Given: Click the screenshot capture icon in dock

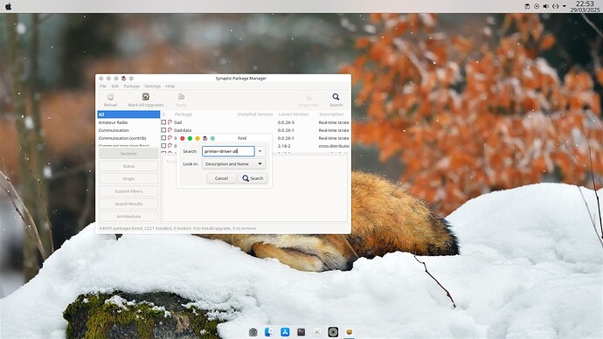Looking at the screenshot, I should click(x=317, y=332).
